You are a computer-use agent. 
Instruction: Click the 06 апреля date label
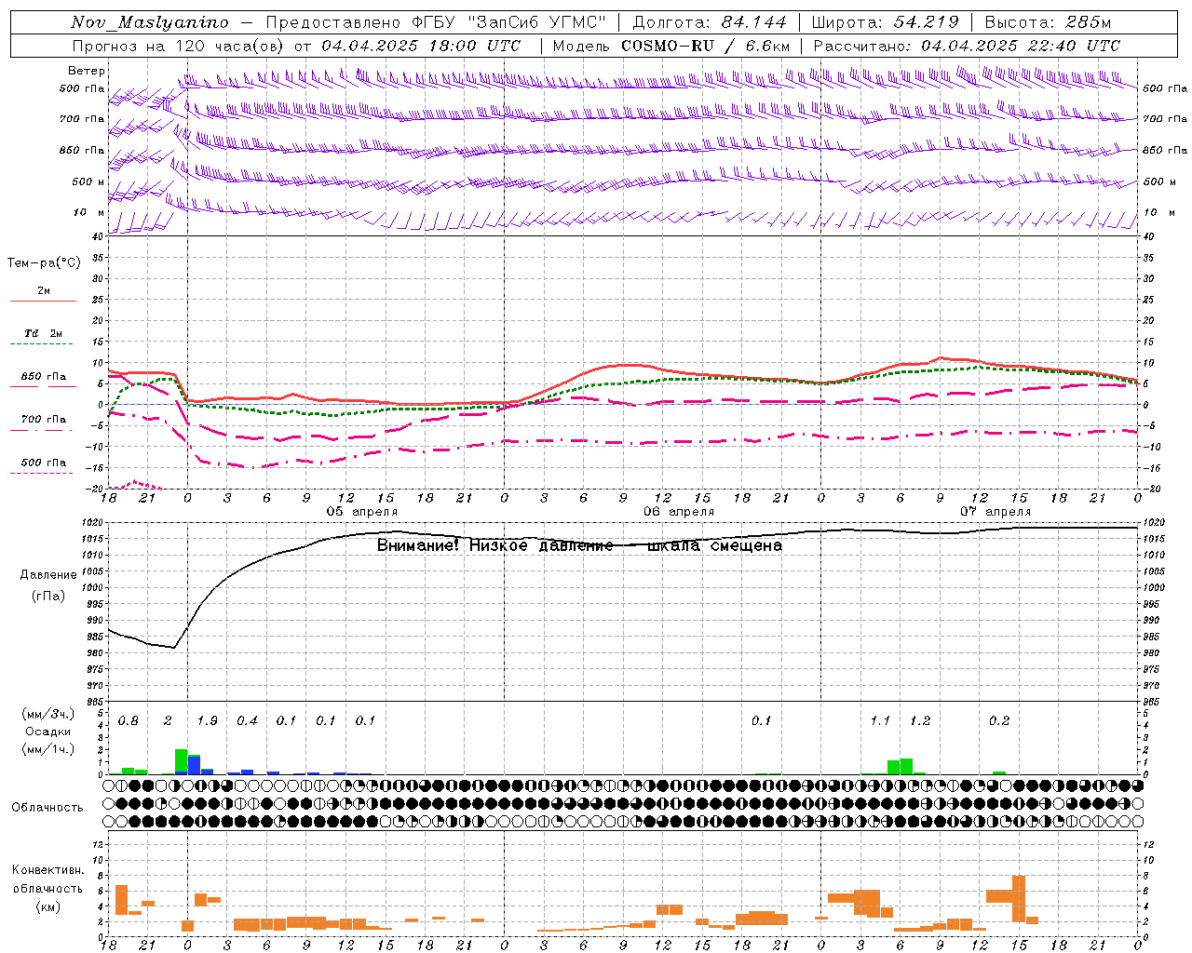click(x=679, y=512)
